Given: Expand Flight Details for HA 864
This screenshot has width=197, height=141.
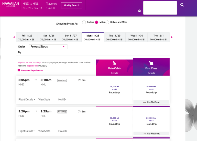Looking at the screenshot, I should [27, 100].
